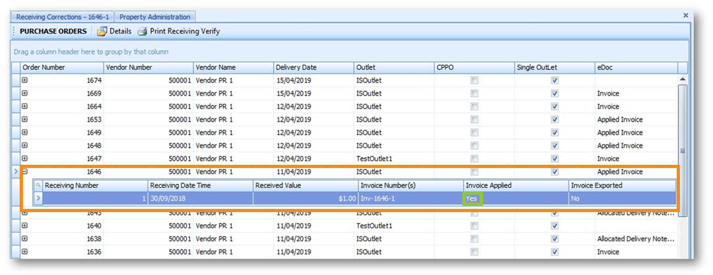Select the Receiving Corrections - 1646-1 tab
Viewport: 713px width, 275px height.
(x=62, y=17)
